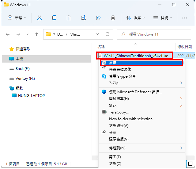Click the Skype icon in context menu
The image size is (196, 169).
tap(104, 76)
